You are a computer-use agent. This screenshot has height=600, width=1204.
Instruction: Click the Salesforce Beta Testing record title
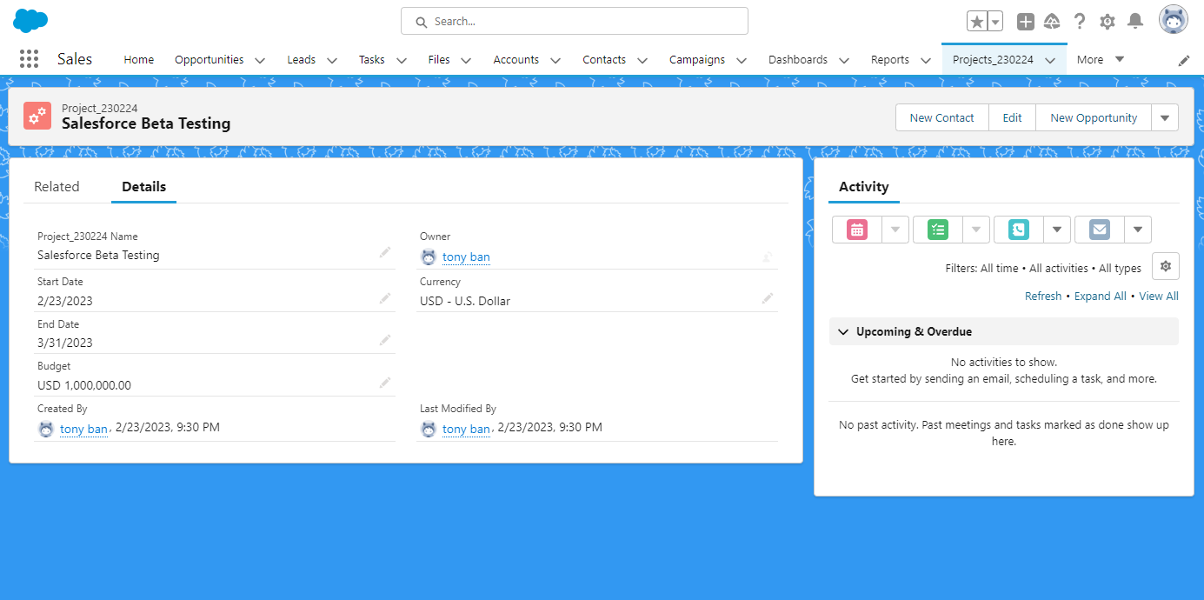[146, 123]
